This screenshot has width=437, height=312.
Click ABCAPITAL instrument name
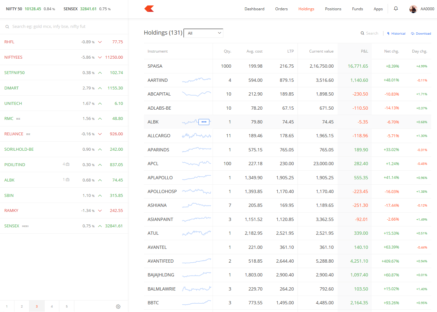pos(159,94)
